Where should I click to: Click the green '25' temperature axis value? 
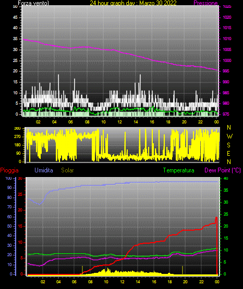[x=226, y=215]
